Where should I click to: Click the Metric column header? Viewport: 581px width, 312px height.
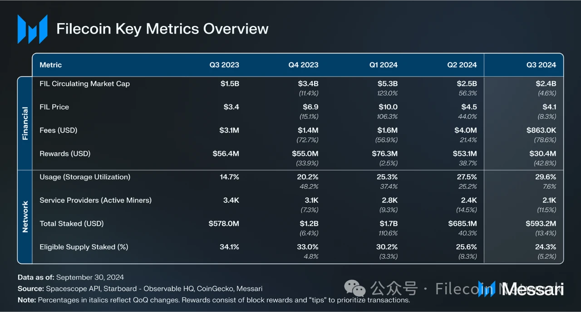click(50, 65)
